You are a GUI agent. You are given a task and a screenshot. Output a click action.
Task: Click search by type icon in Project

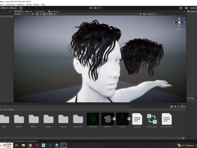pos(172,106)
